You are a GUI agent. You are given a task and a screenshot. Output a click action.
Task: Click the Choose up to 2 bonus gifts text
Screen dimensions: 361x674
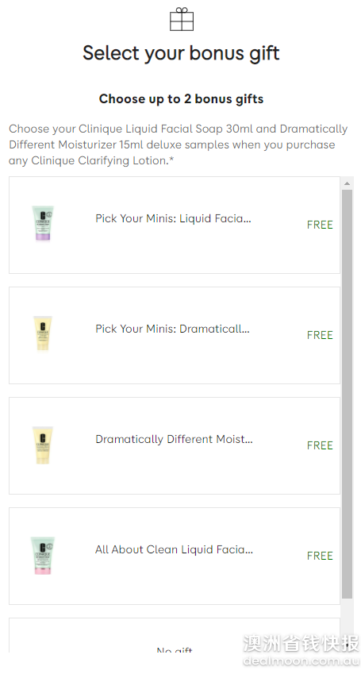coord(182,99)
